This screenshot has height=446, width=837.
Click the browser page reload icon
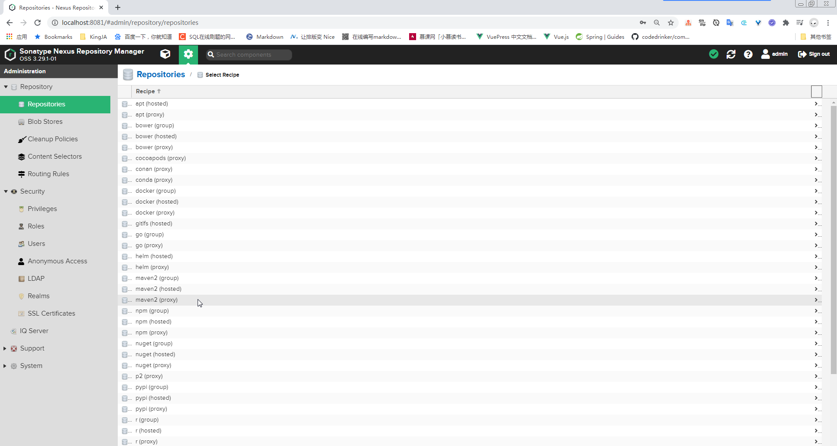[x=38, y=23]
